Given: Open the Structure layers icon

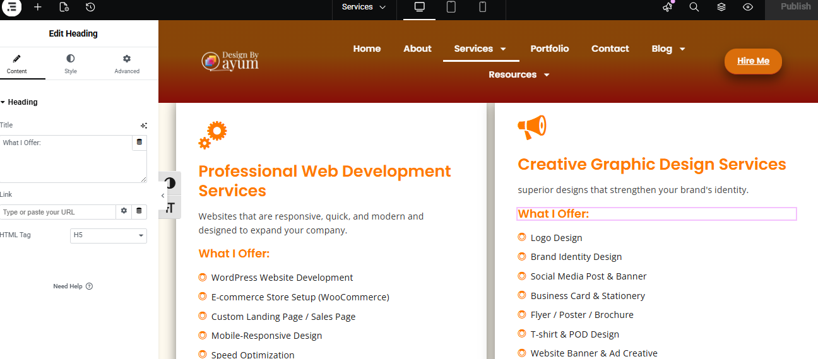Looking at the screenshot, I should click(x=721, y=7).
